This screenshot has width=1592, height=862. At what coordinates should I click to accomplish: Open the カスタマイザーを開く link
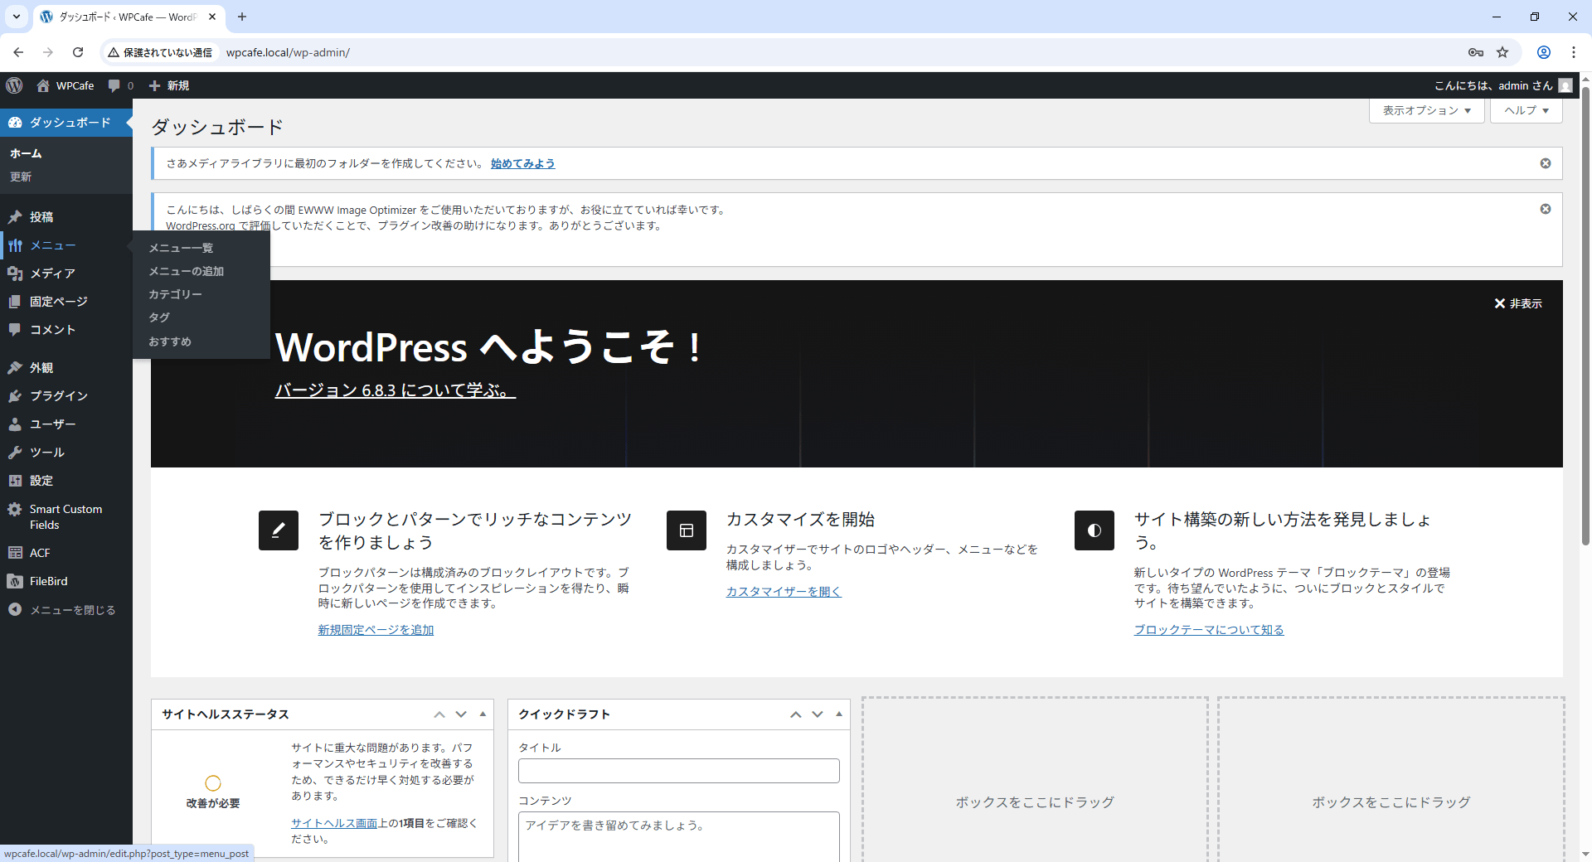click(784, 592)
